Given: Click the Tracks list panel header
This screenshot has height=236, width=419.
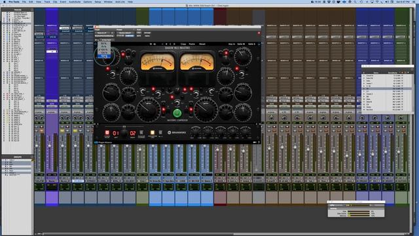Looking at the screenshot, I should tap(18, 10).
